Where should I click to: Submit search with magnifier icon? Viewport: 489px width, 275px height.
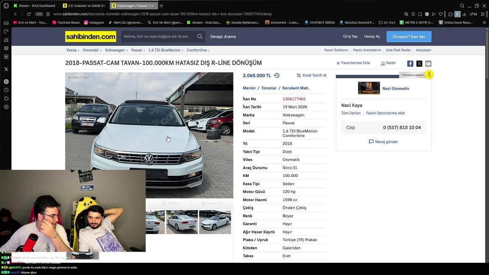click(x=200, y=36)
